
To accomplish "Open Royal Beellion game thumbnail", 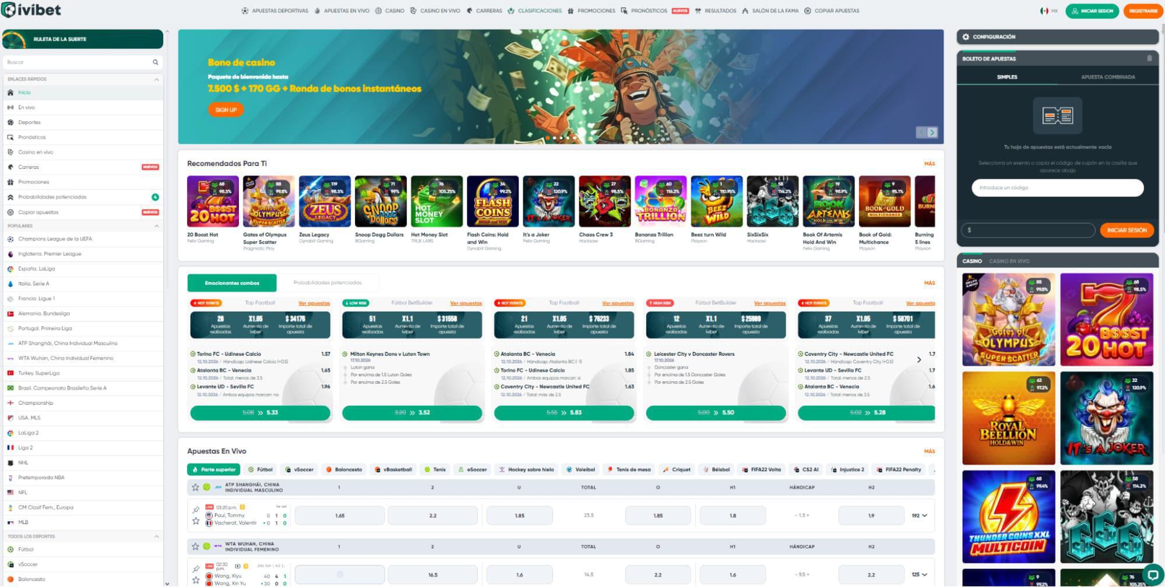I will click(x=1008, y=418).
